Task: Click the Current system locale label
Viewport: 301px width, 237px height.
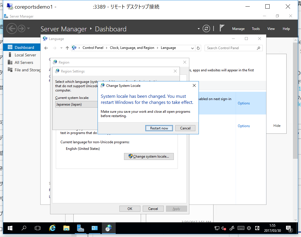Action: coord(72,98)
